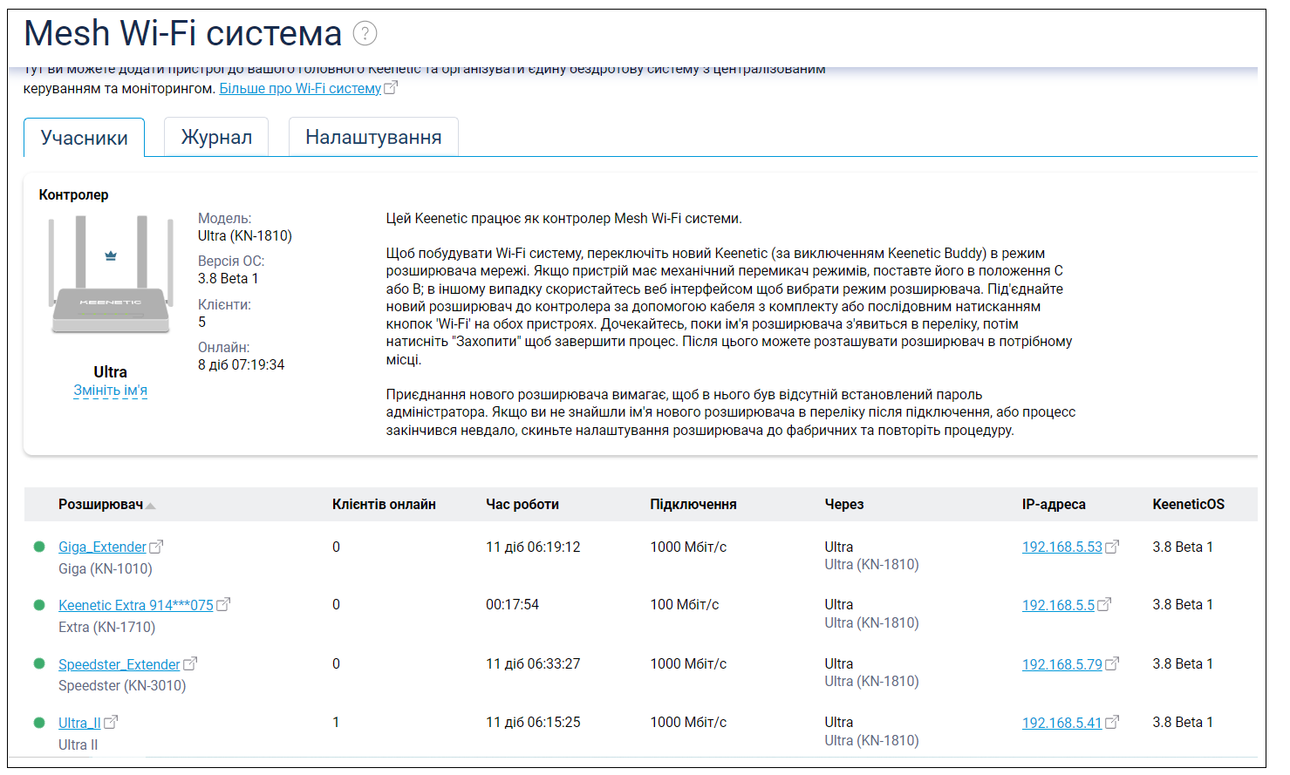Click external link icon beside Keenetic Extra 914***075
1290x775 pixels.
pos(223,604)
